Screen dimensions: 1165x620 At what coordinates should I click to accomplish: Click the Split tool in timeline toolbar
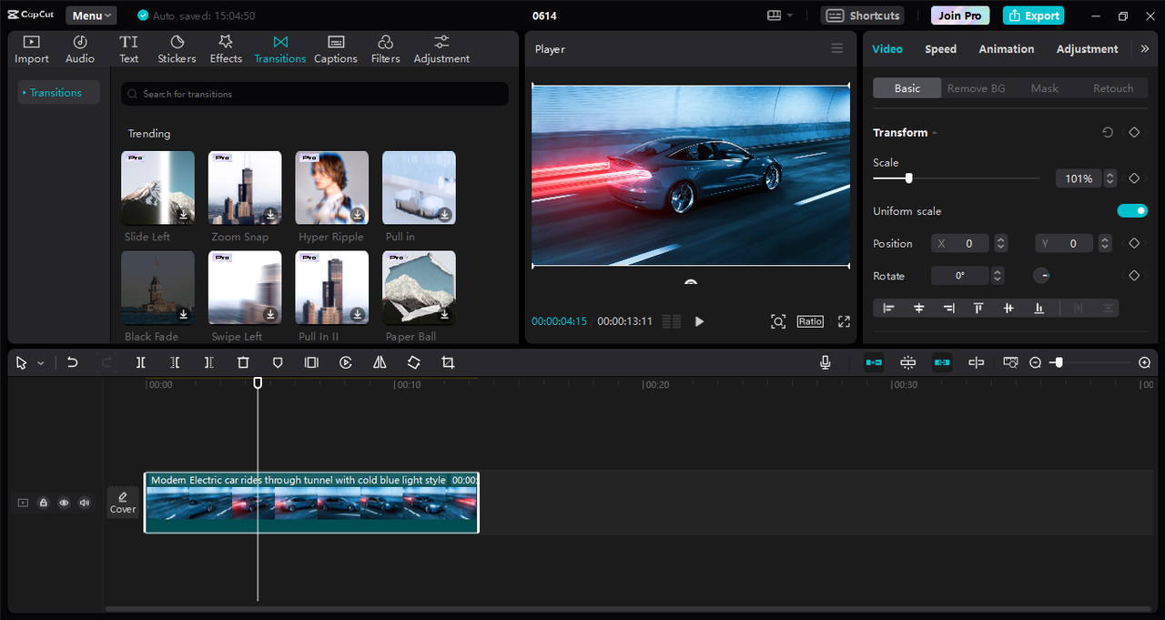141,362
